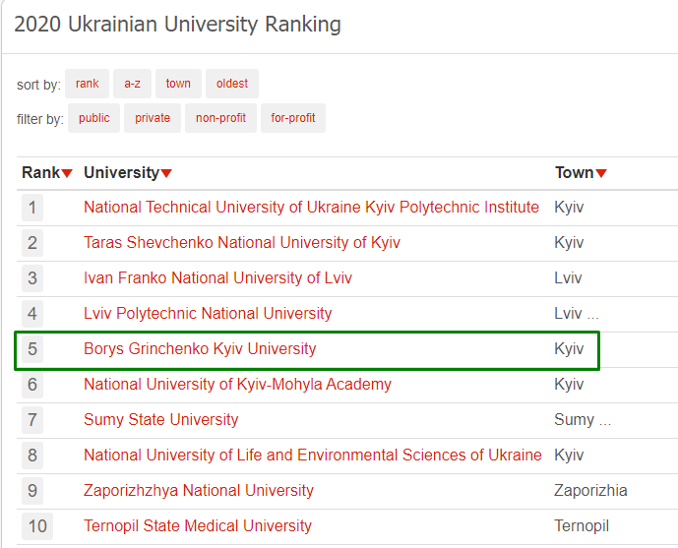The height and width of the screenshot is (548, 678).
Task: Sort the list a-z
Action: pyautogui.click(x=132, y=84)
